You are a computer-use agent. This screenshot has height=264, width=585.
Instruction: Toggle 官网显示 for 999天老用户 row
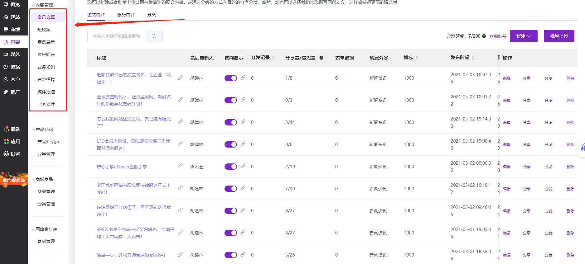pyautogui.click(x=231, y=233)
